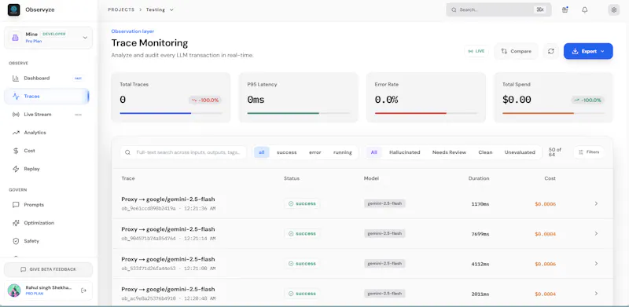Filter by Clean traces
This screenshot has width=629, height=307.
point(485,152)
